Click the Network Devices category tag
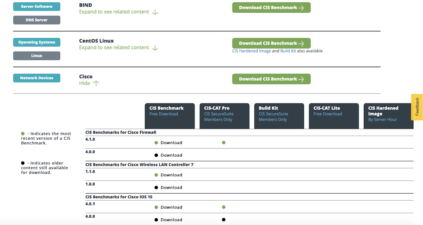 click(x=37, y=78)
